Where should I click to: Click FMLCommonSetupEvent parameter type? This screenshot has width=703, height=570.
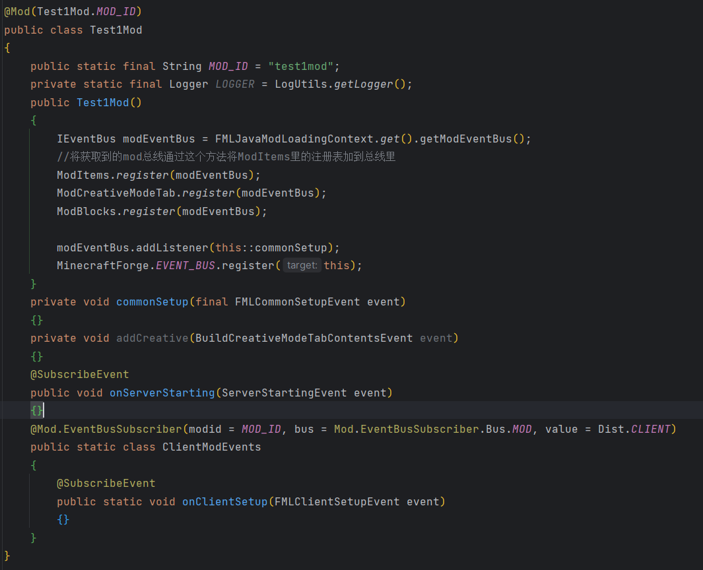tap(297, 302)
